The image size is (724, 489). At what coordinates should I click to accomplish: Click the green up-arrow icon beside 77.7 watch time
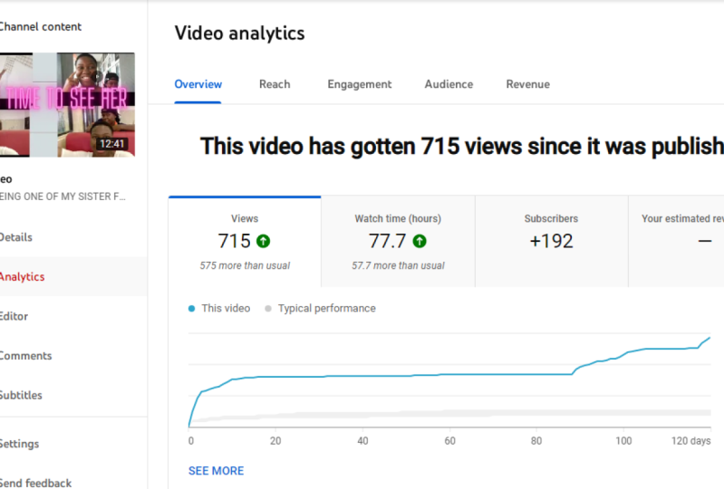point(420,241)
